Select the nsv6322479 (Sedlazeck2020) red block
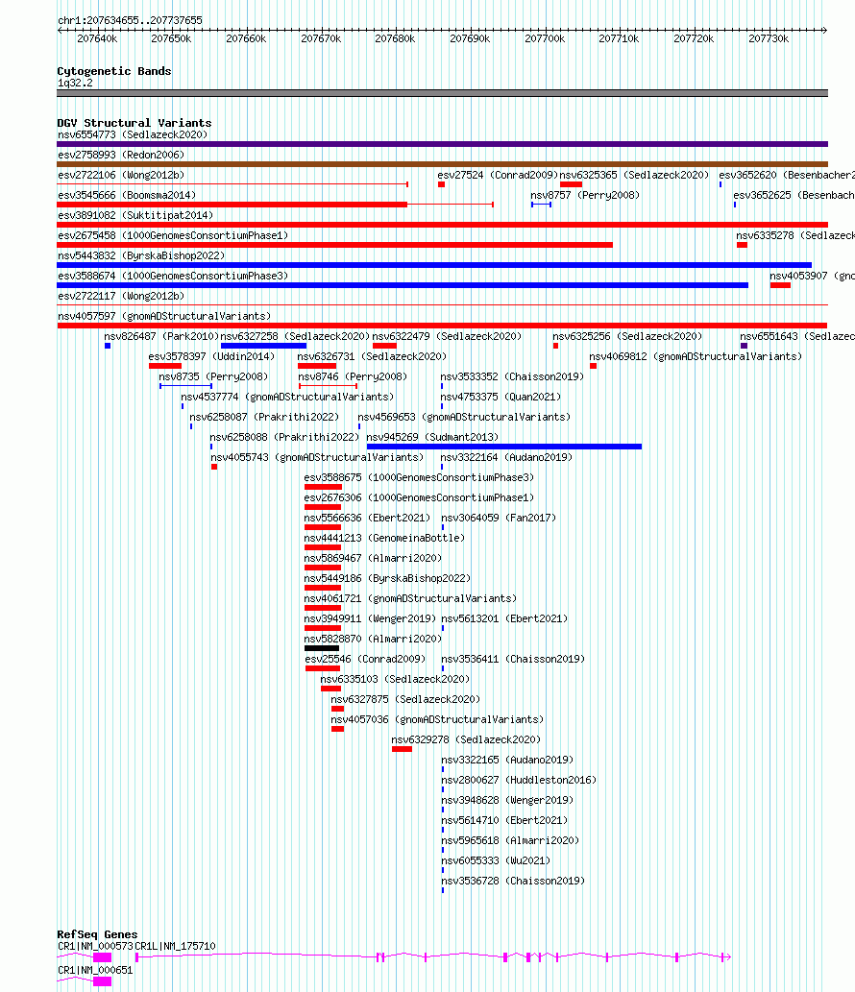 coord(384,346)
